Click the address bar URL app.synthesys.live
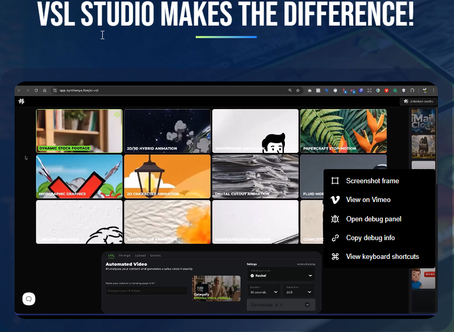 click(x=79, y=90)
